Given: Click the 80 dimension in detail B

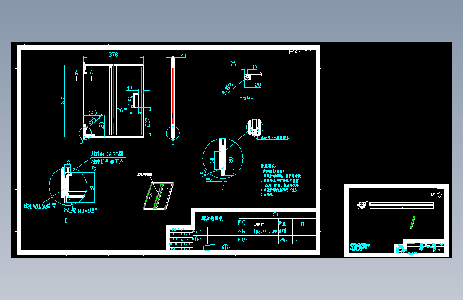Looking at the screenshot, I should click(92, 187).
